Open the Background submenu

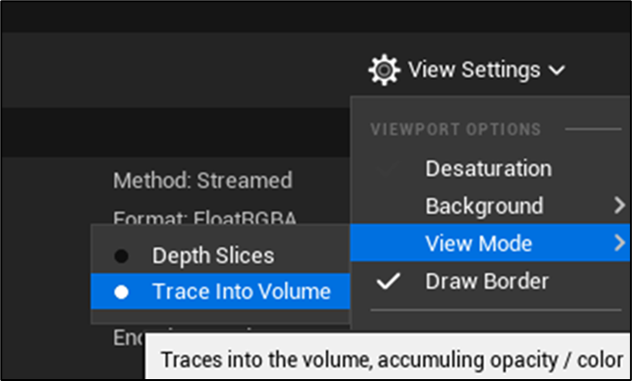click(x=484, y=206)
